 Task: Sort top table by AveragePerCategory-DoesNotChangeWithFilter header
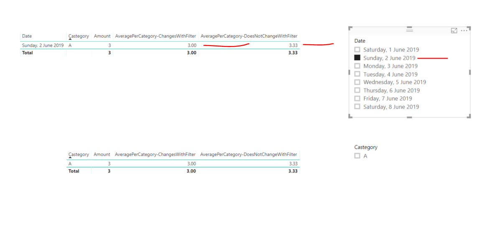coord(249,36)
